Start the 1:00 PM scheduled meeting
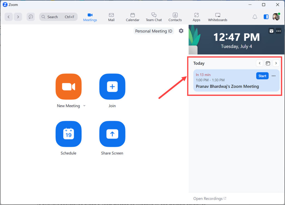 click(262, 76)
